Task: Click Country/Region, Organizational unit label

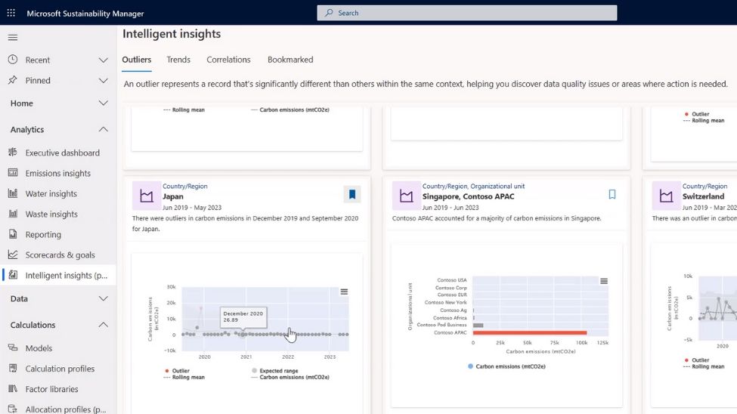Action: click(x=473, y=186)
